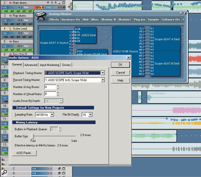This screenshot has width=201, height=177.
Task: Open the Input Monitoring tab
Action: (50, 65)
